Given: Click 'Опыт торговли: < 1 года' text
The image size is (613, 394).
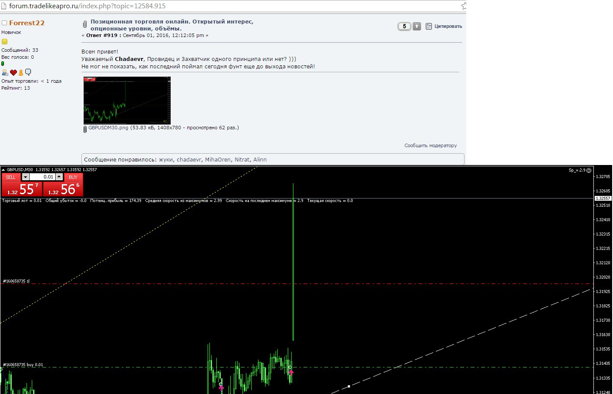Looking at the screenshot, I should 31,81.
